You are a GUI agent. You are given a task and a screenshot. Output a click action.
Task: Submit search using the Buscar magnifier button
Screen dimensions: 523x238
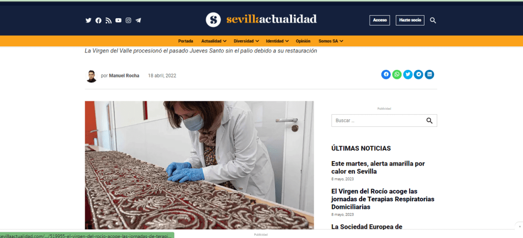[x=430, y=120]
